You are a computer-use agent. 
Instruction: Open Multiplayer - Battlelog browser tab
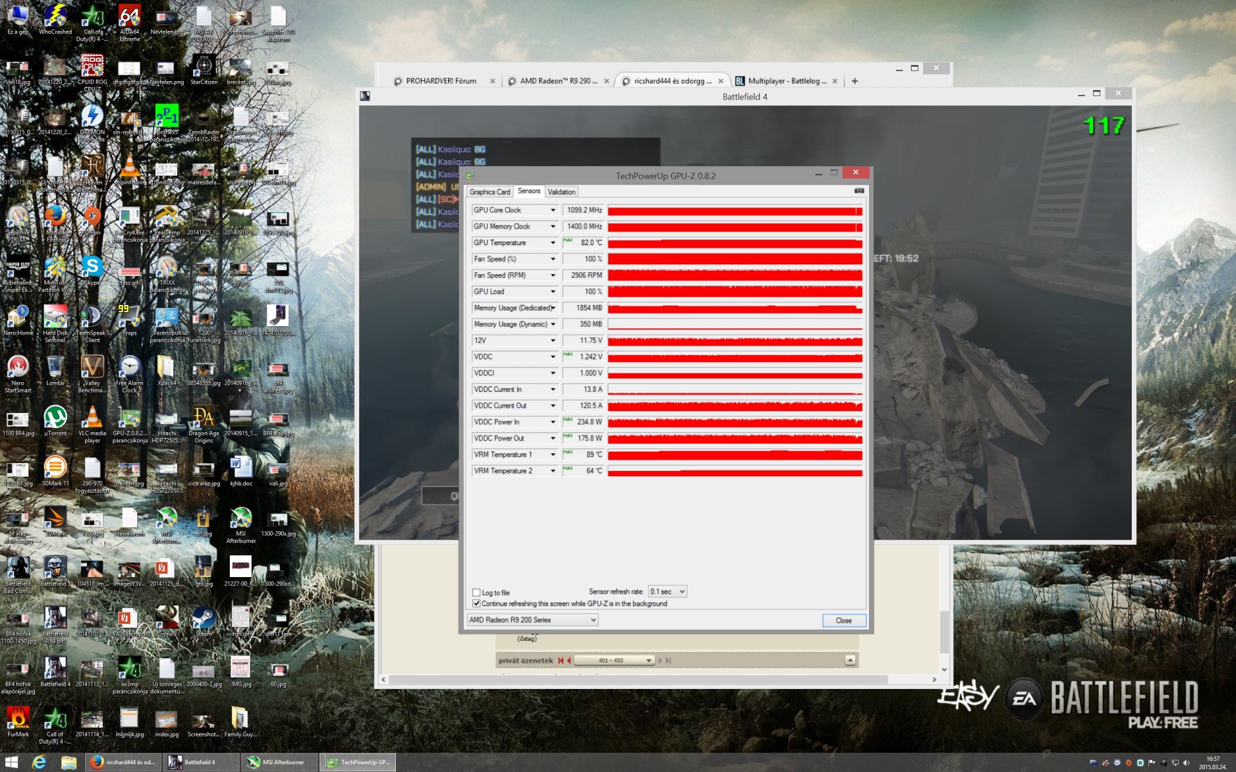[786, 81]
